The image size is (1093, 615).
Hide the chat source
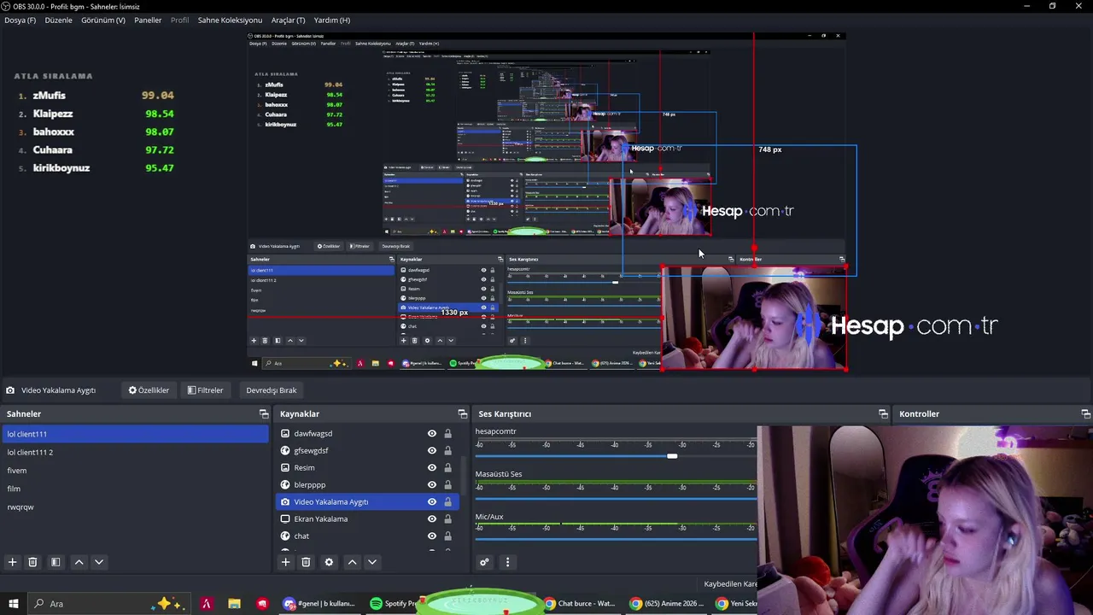tap(432, 536)
